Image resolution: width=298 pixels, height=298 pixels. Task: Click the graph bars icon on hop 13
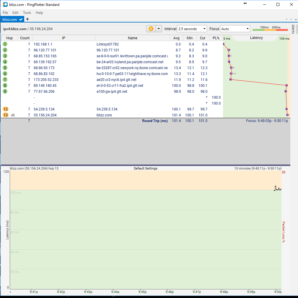[13, 115]
